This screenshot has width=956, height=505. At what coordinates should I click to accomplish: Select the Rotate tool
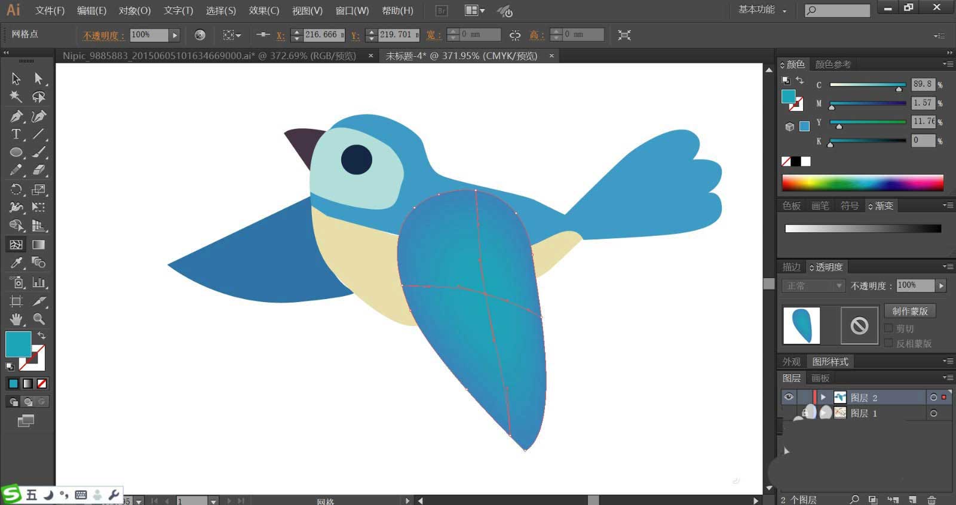(x=16, y=189)
